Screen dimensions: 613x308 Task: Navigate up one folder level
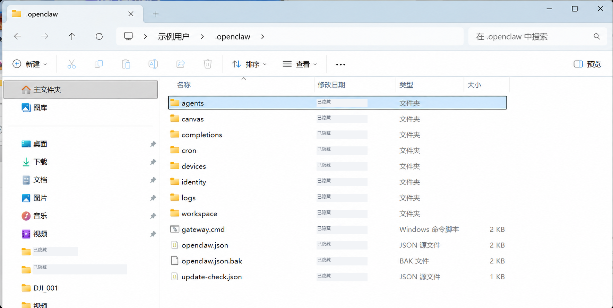pos(72,36)
